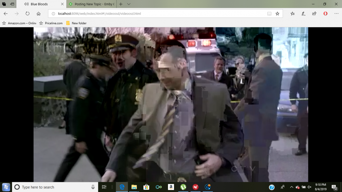Check battery status in tray
Screen dimensions: 342x192
click(304, 187)
